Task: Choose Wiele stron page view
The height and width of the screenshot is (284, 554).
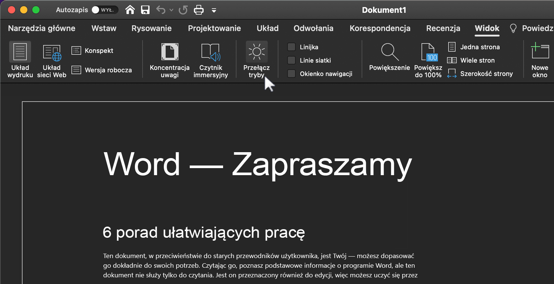Action: tap(471, 60)
